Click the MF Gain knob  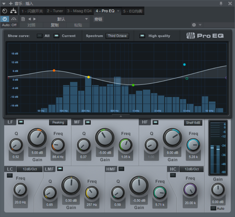point(105,138)
